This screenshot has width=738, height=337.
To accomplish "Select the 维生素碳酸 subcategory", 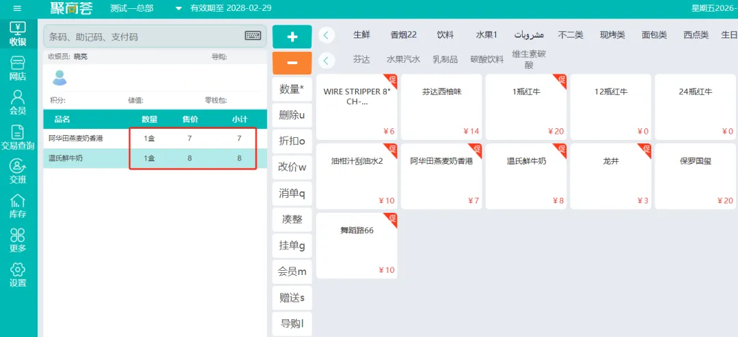I will (x=529, y=60).
